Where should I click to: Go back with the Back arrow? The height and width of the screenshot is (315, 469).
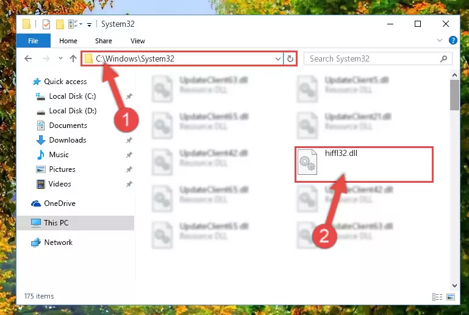pyautogui.click(x=28, y=58)
